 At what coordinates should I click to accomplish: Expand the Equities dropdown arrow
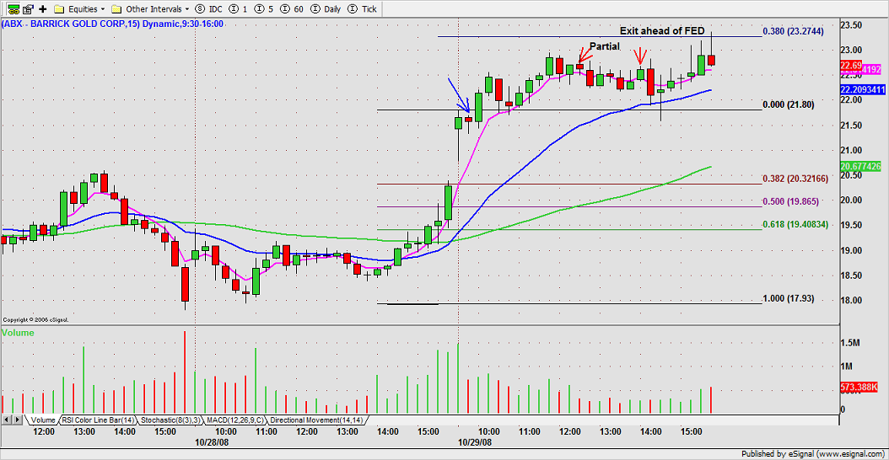pos(103,9)
